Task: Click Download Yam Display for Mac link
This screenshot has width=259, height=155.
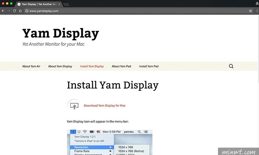Action: pyautogui.click(x=104, y=106)
